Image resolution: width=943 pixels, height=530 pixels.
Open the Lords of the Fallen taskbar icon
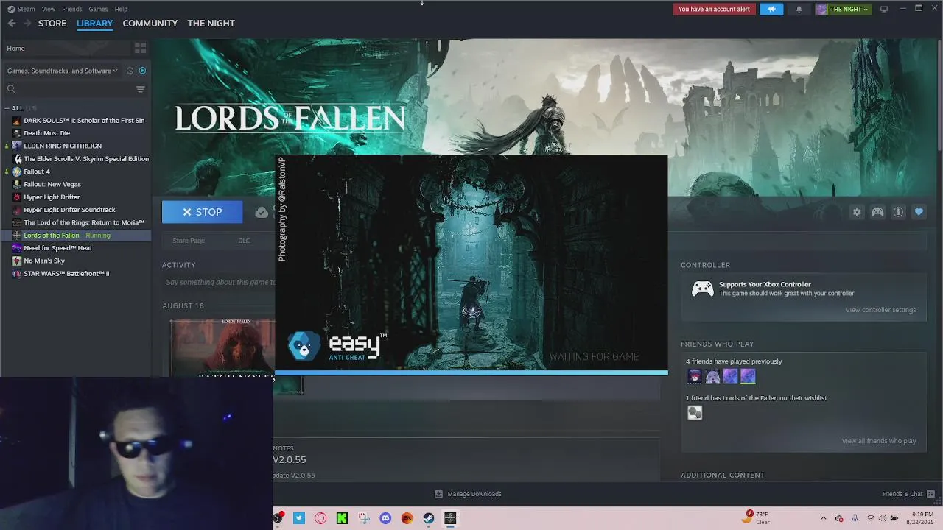pyautogui.click(x=450, y=518)
